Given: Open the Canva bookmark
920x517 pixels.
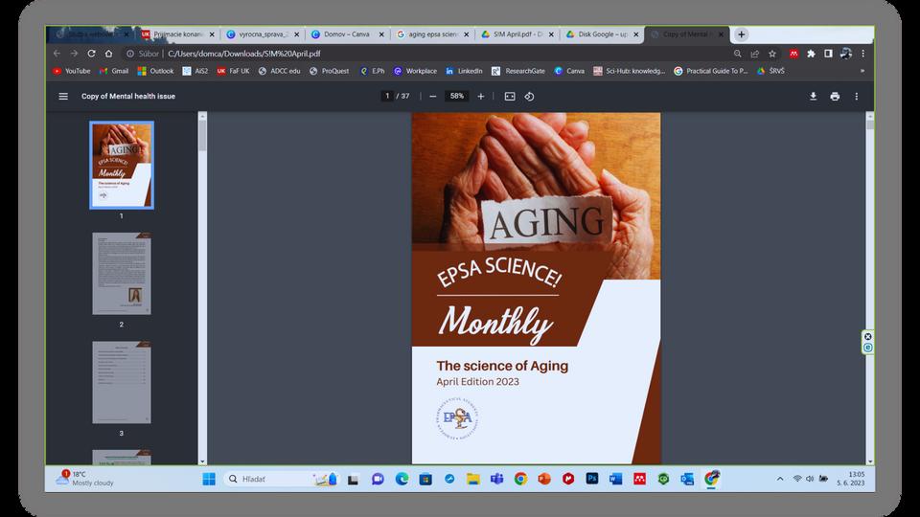Looking at the screenshot, I should pyautogui.click(x=569, y=71).
